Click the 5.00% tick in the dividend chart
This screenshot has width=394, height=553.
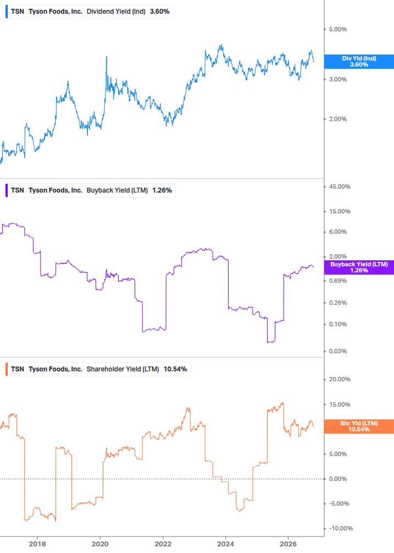tap(338, 29)
